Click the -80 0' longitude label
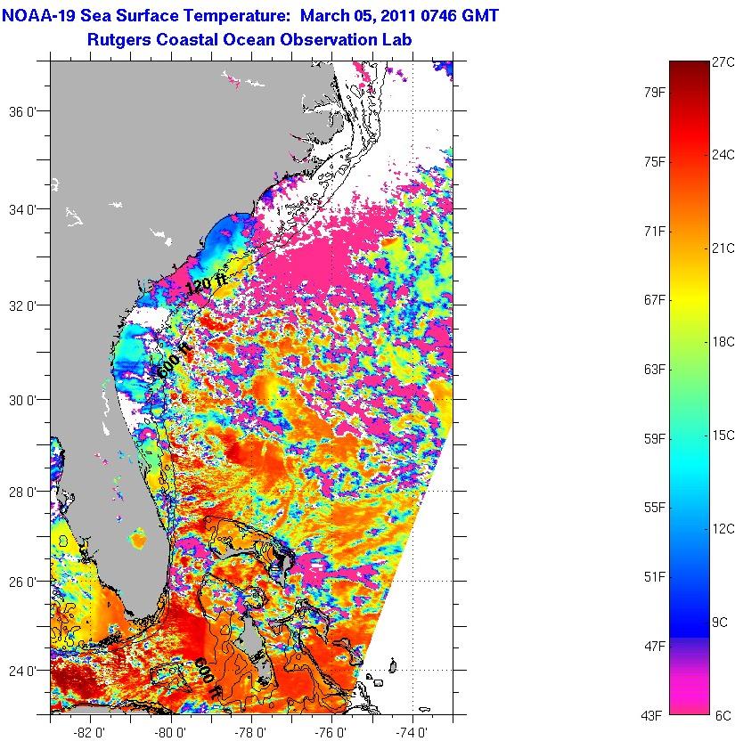 (169, 732)
